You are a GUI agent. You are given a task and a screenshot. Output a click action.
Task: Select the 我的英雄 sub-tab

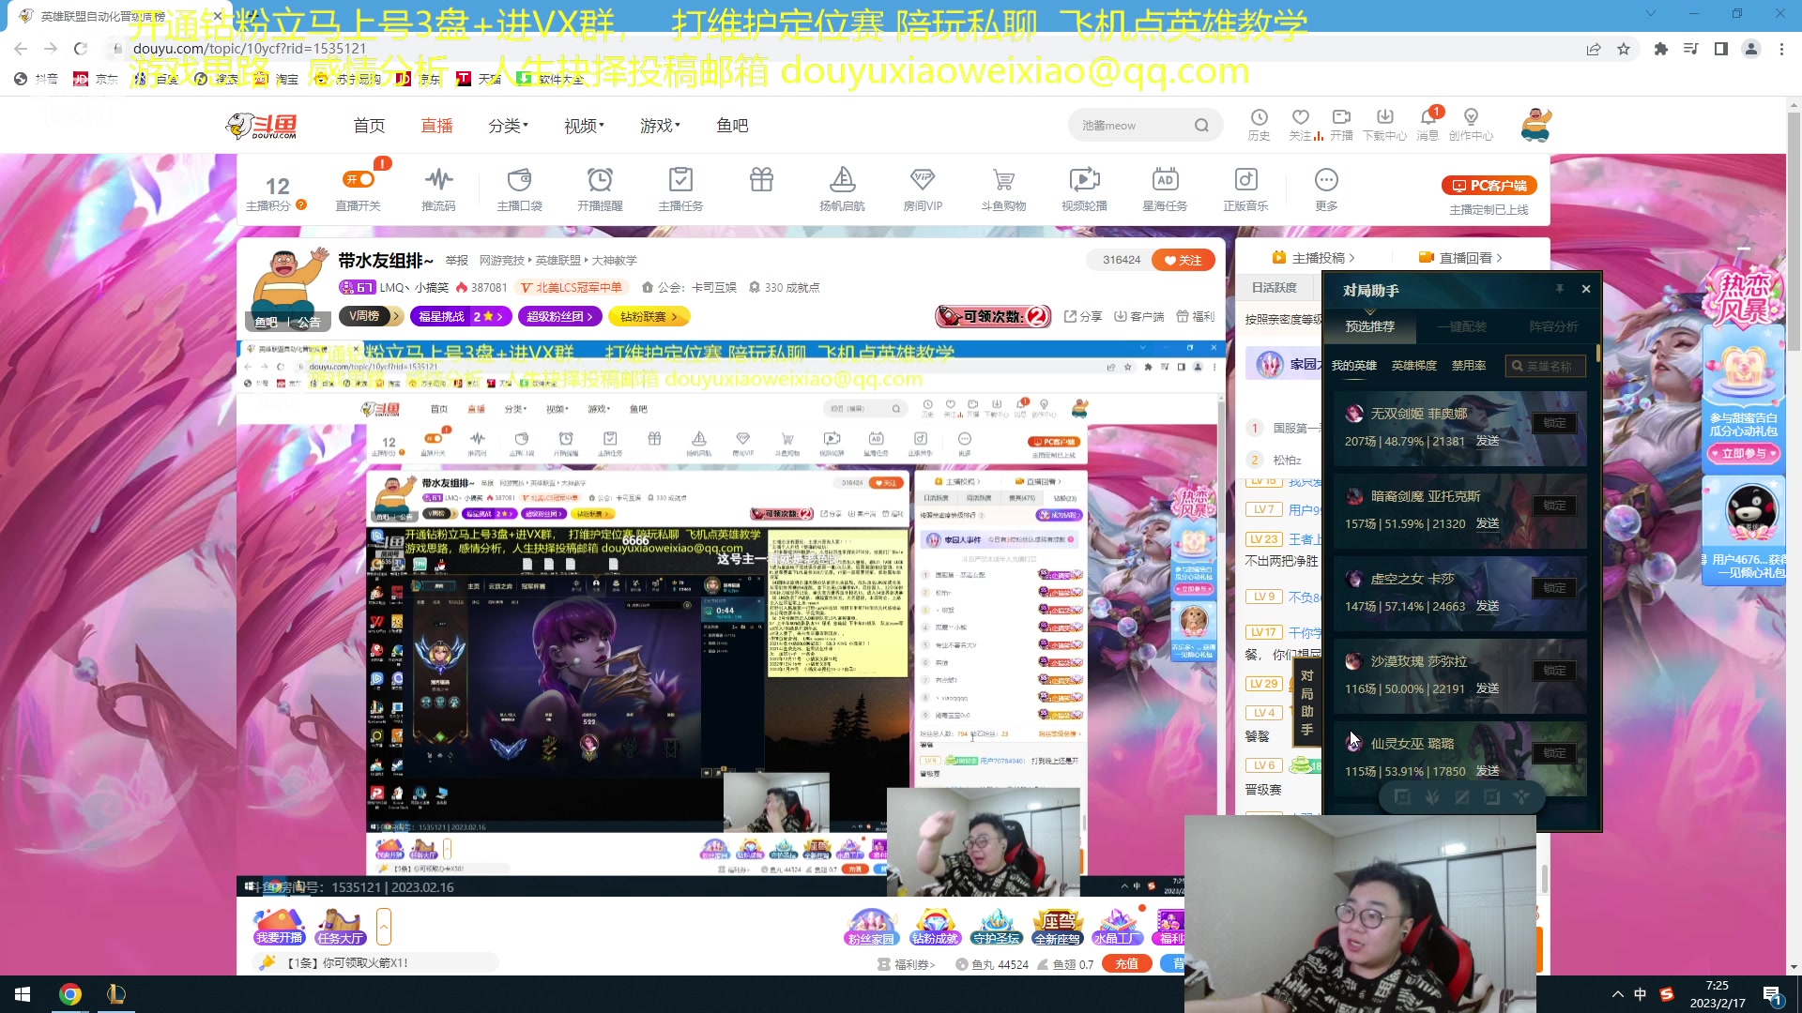(x=1353, y=366)
